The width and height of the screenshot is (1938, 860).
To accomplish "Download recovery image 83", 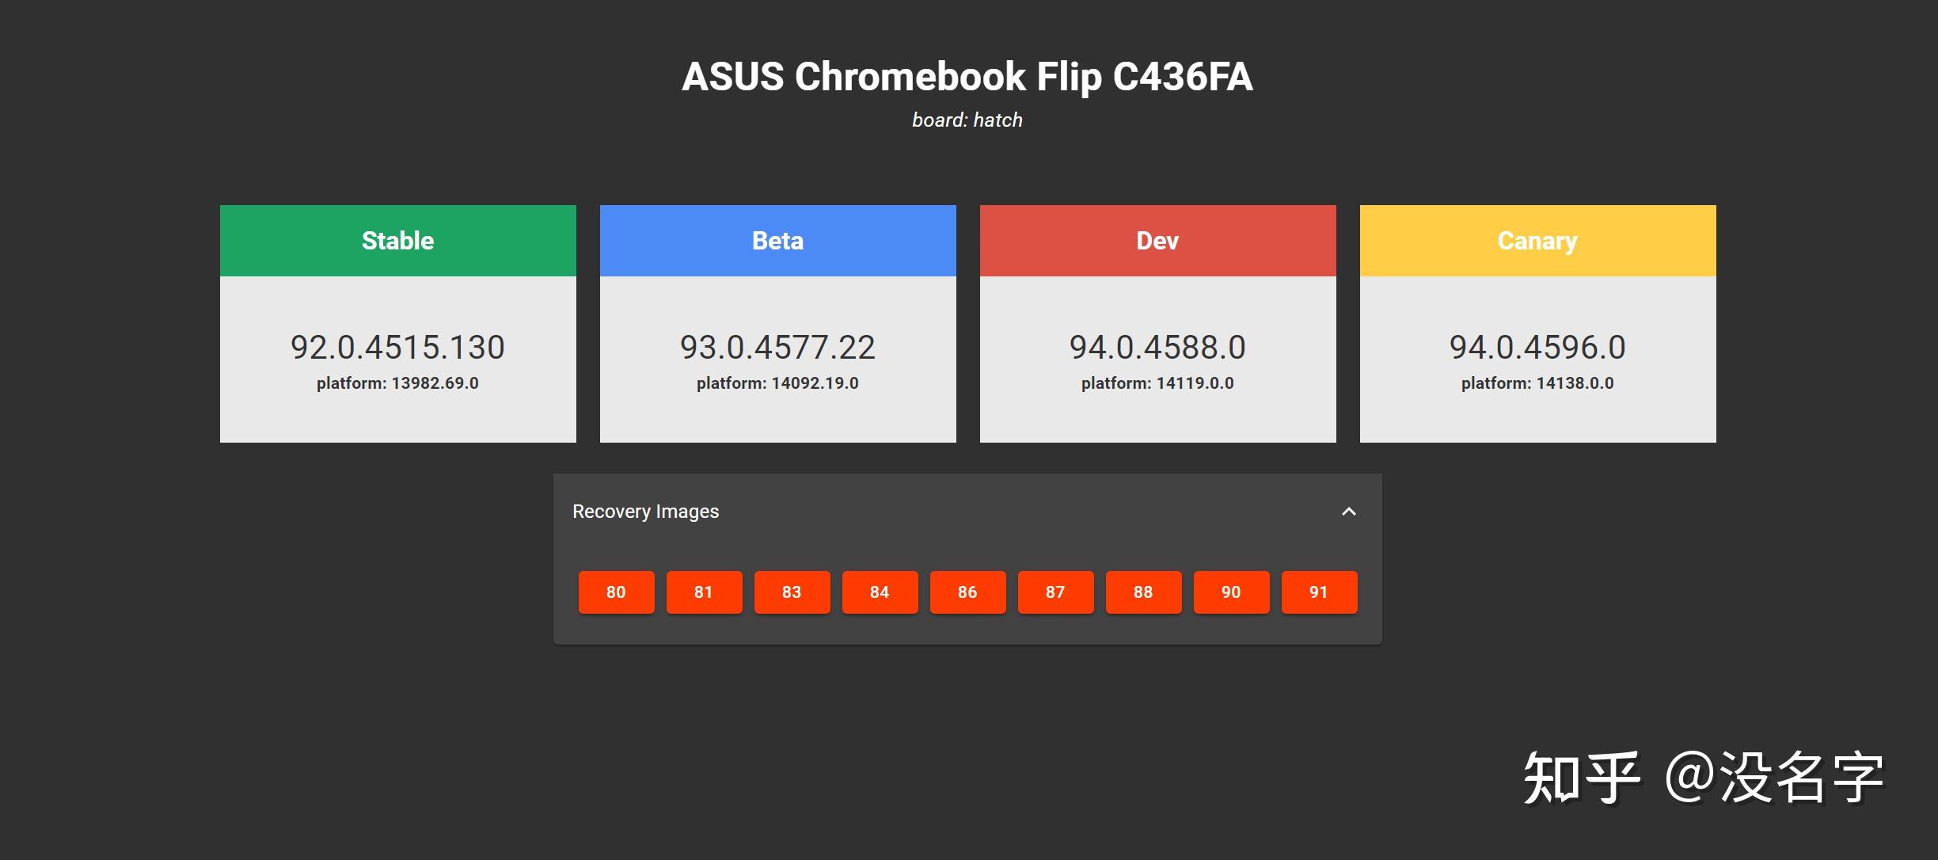I will tap(792, 592).
